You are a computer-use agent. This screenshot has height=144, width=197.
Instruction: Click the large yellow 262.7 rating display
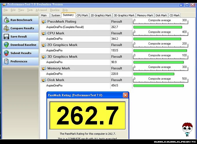87,116
